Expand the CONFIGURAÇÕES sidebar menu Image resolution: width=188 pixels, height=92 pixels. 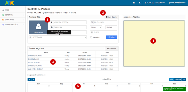click(13, 25)
